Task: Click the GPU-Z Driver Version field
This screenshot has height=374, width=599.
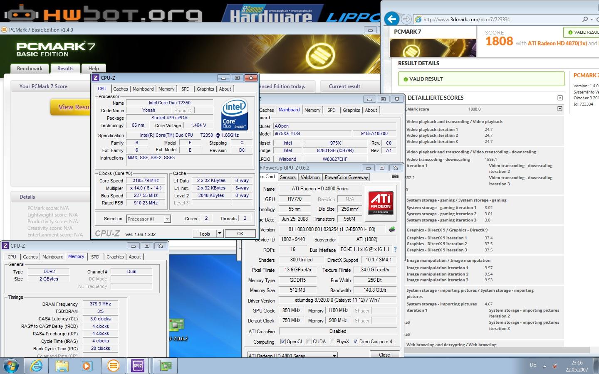Action: click(x=337, y=300)
